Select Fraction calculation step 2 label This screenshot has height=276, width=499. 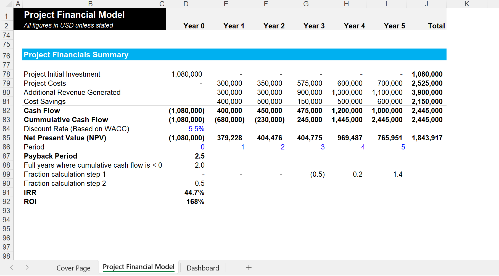pos(65,183)
